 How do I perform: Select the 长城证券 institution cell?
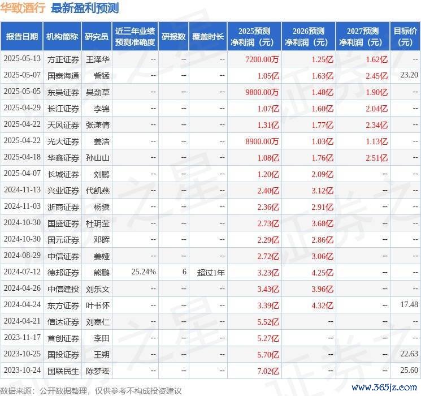tap(63, 174)
